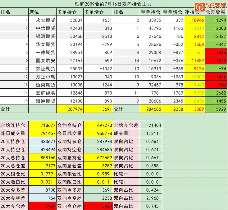228x210 pixels.
Task: Click the green -2662 cell for 五矿经易
Action: pyautogui.click(x=216, y=93)
